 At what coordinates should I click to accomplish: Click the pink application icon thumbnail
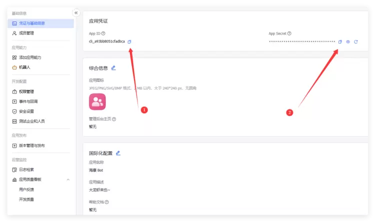click(x=97, y=102)
